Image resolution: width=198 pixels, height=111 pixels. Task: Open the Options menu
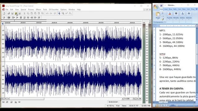click(63, 10)
